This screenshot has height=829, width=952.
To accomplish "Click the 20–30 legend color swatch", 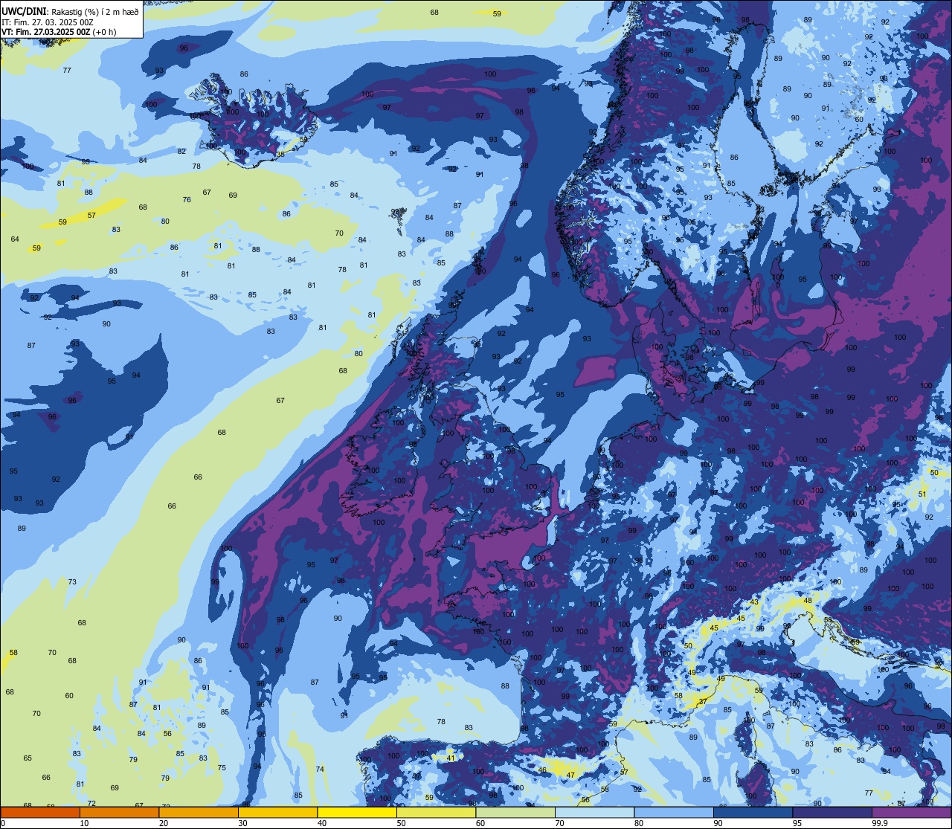I will (x=199, y=812).
